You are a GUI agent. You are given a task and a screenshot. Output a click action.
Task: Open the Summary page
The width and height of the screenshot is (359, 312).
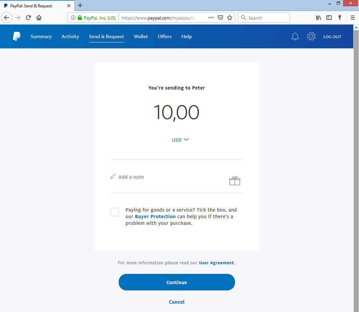41,36
